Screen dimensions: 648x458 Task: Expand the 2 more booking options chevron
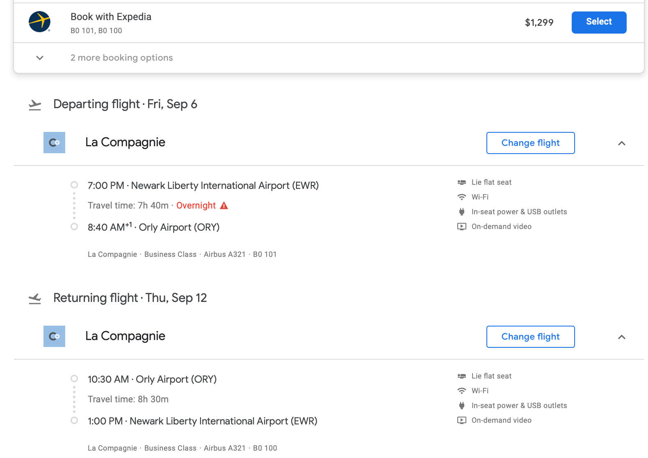(40, 58)
